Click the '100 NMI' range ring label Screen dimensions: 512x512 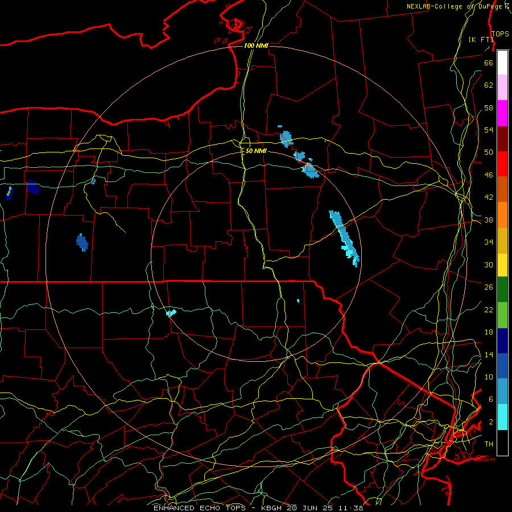256,46
